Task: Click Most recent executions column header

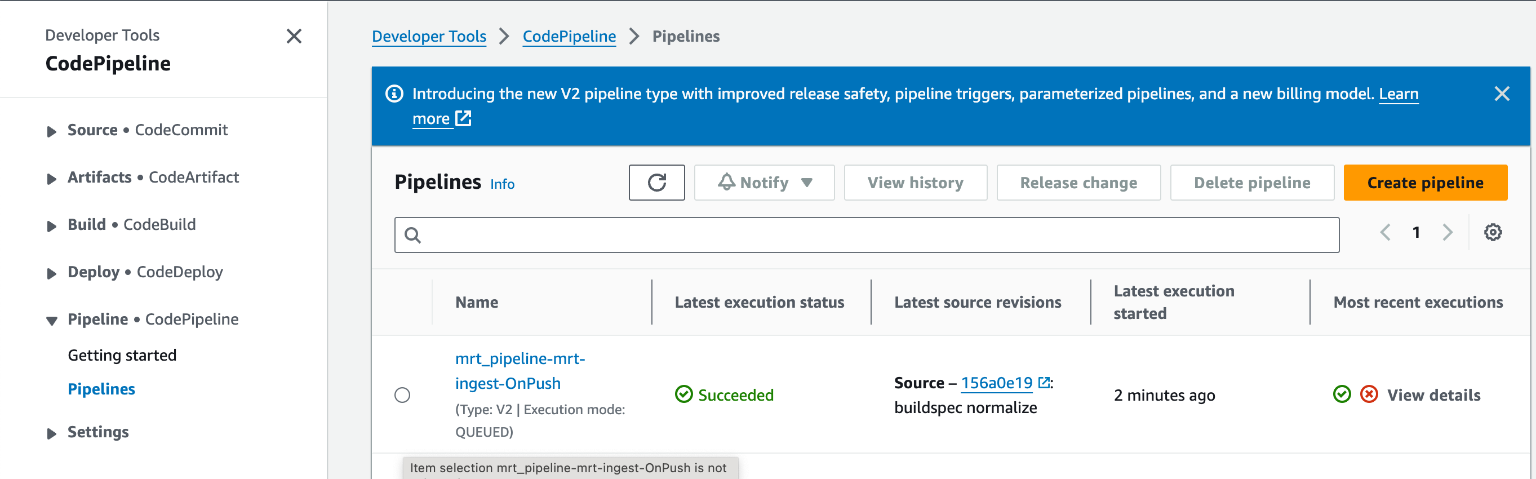Action: click(1418, 302)
